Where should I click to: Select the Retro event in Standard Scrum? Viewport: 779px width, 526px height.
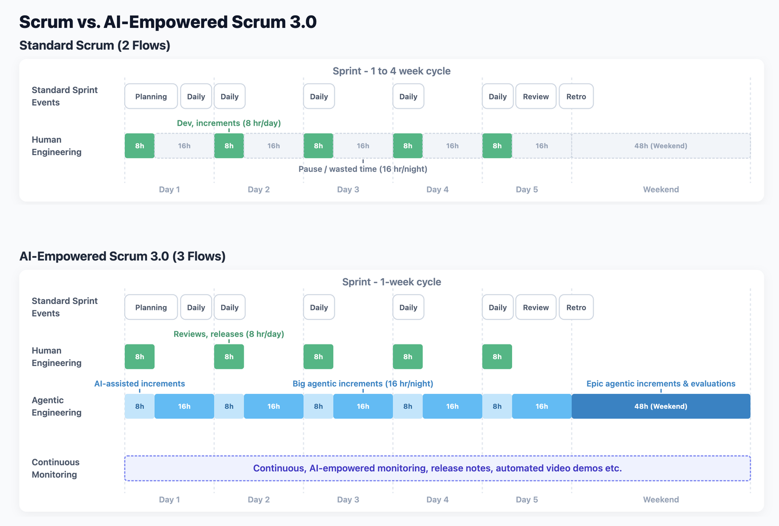click(x=576, y=96)
